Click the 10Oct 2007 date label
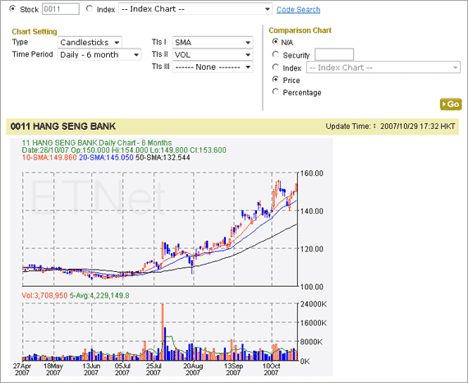Screen dimensions: 468x383 [271, 369]
